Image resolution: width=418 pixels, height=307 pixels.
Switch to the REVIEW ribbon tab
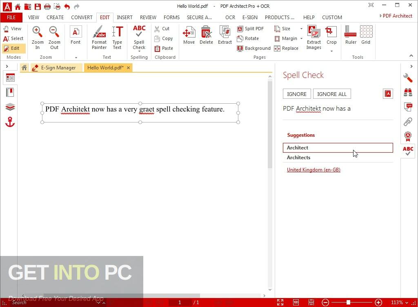pyautogui.click(x=148, y=18)
